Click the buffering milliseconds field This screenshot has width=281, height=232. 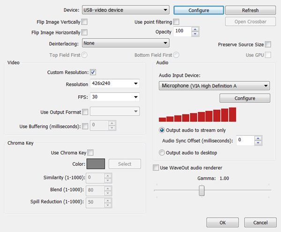99,125
